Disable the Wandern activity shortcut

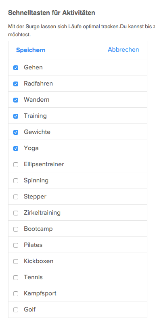point(16,100)
